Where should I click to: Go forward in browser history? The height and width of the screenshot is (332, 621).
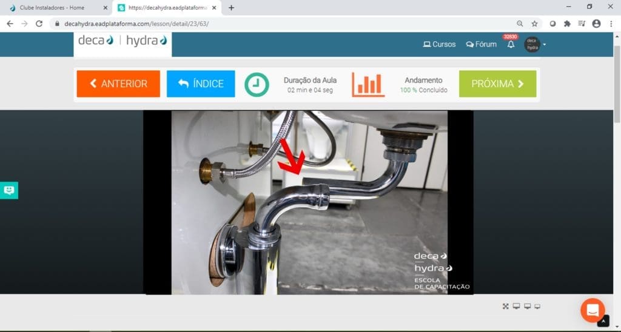click(24, 24)
